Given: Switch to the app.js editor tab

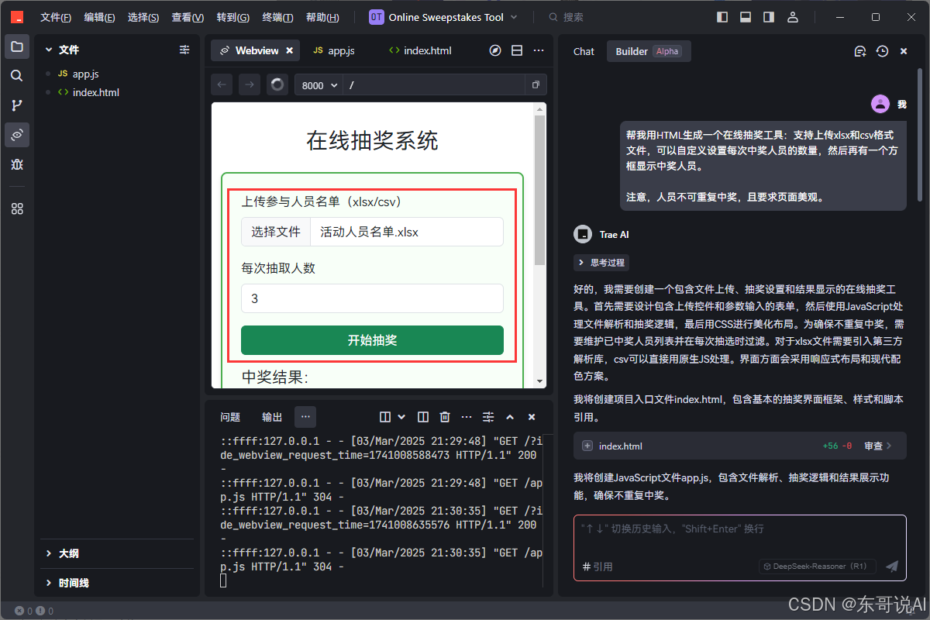Looking at the screenshot, I should pyautogui.click(x=333, y=50).
